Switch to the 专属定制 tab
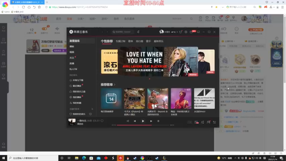 [120, 41]
